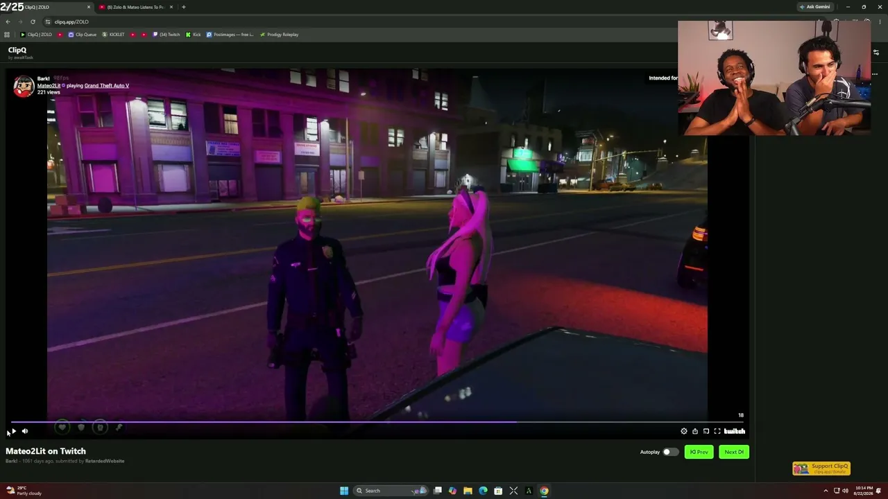Open the clip player settings gear
Image resolution: width=888 pixels, height=499 pixels.
[684, 431]
